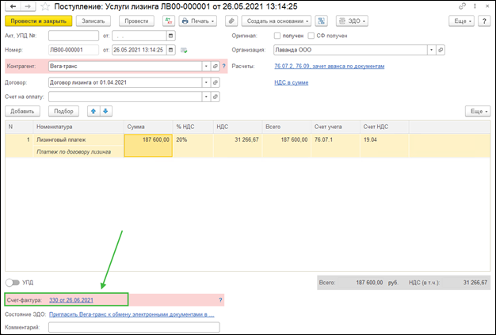The height and width of the screenshot is (335, 496).
Task: Open the ЭДО dropdown menu
Action: (352, 21)
